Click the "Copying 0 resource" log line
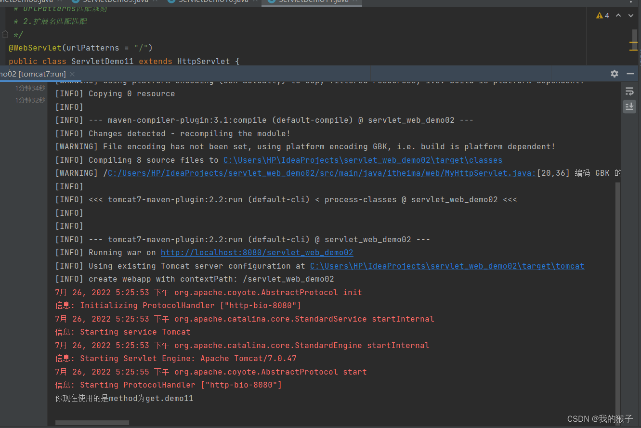The width and height of the screenshot is (641, 428). 115,94
